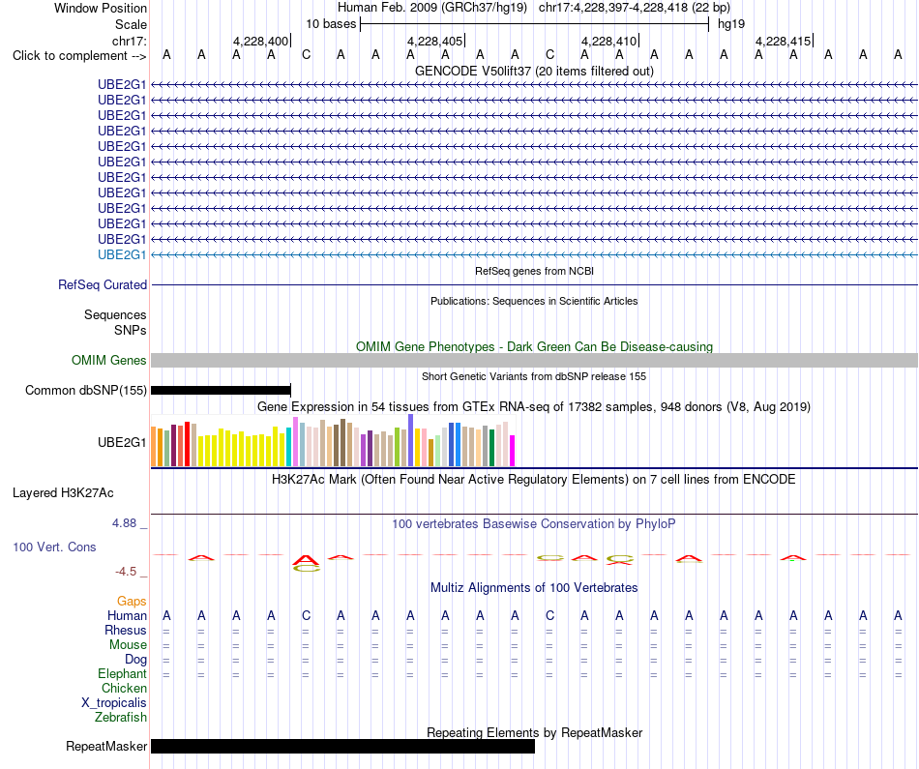This screenshot has height=769, width=919.
Task: Click the stacked A over C conservation logo
Action: point(306,563)
